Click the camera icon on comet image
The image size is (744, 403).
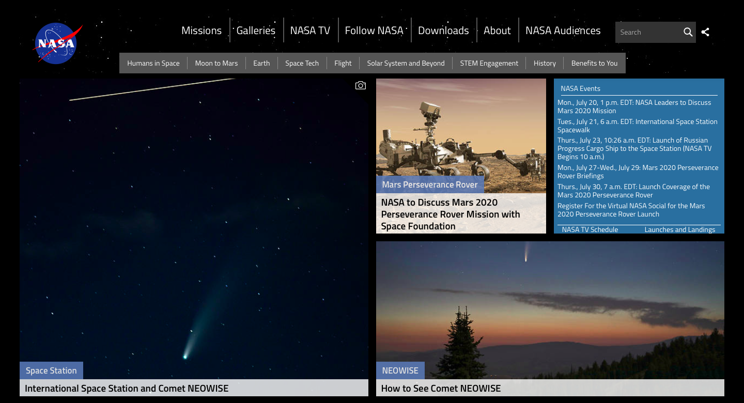(361, 86)
